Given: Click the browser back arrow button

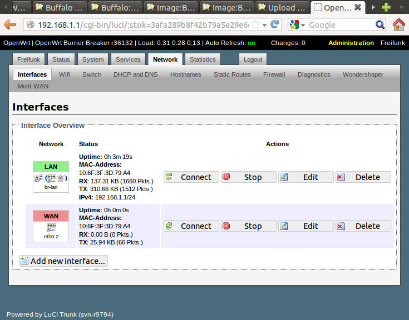Looking at the screenshot, I should [x=9, y=25].
